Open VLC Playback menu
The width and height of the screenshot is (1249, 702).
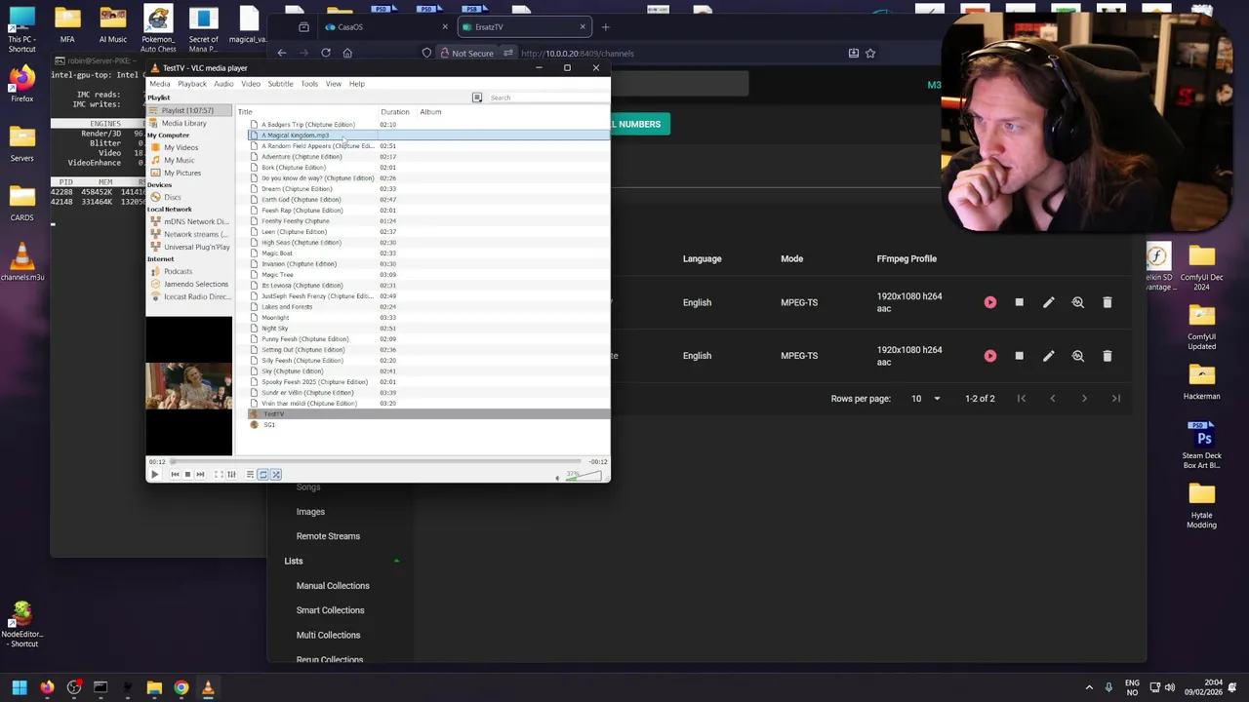pos(192,84)
